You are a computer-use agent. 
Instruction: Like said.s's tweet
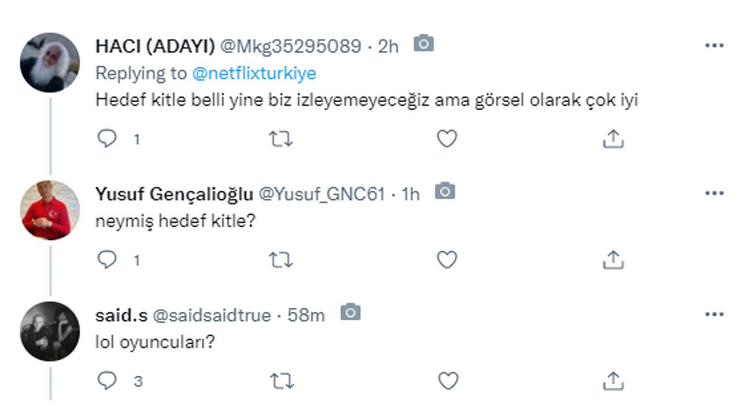[x=446, y=381]
